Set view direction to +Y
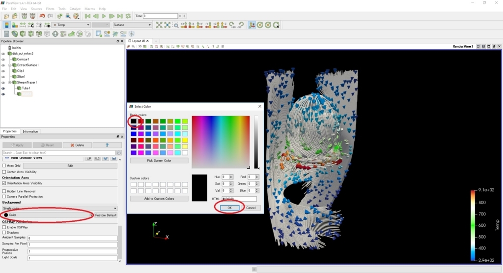Viewport: 503px width, 273px height. pos(200,25)
